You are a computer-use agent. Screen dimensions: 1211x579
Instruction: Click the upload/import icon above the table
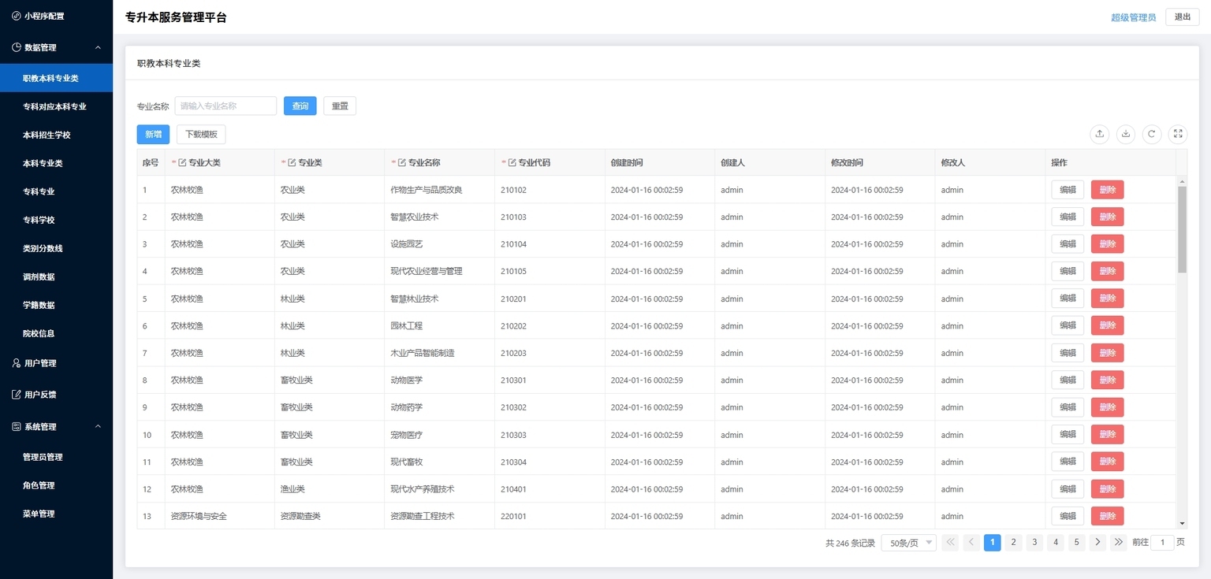1099,134
